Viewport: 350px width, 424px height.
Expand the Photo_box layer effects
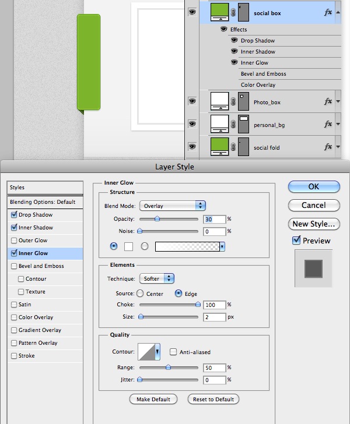(x=338, y=101)
